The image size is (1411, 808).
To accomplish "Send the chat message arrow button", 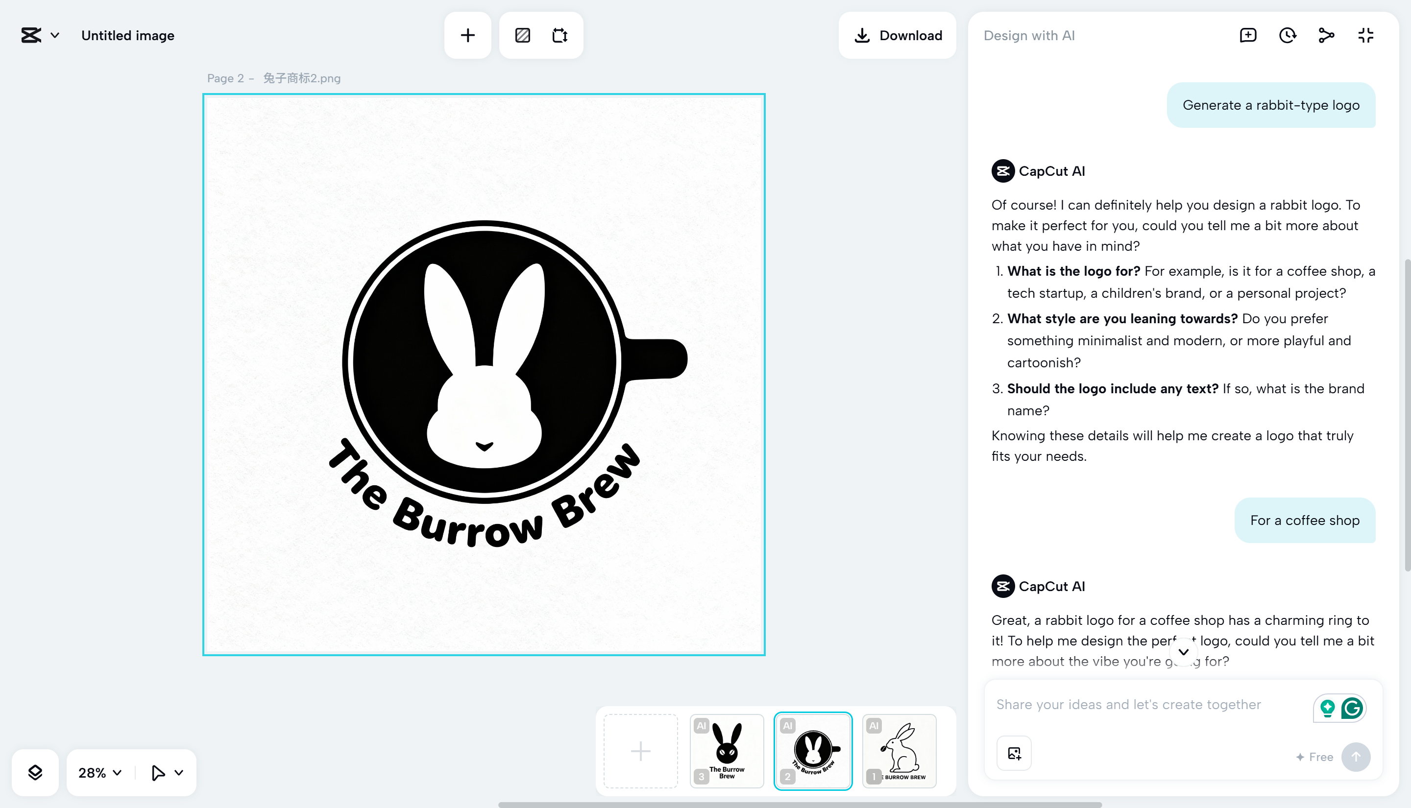I will pos(1356,757).
